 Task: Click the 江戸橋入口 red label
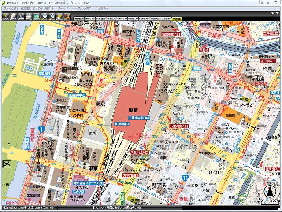click(268, 61)
